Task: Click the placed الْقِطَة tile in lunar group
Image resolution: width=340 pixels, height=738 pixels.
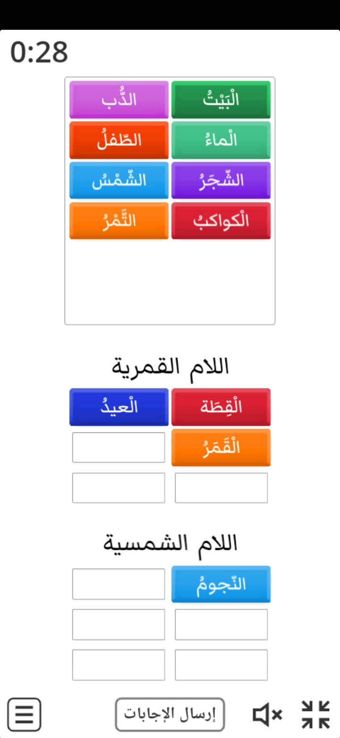Action: click(x=221, y=407)
